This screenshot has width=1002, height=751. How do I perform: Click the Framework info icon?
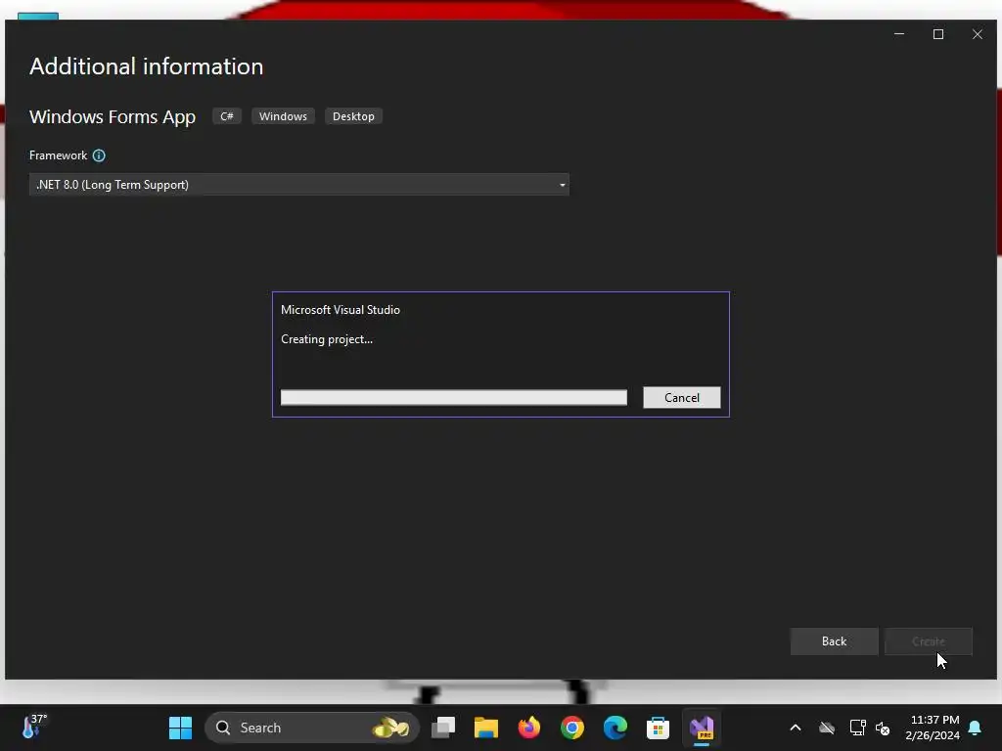pos(99,155)
